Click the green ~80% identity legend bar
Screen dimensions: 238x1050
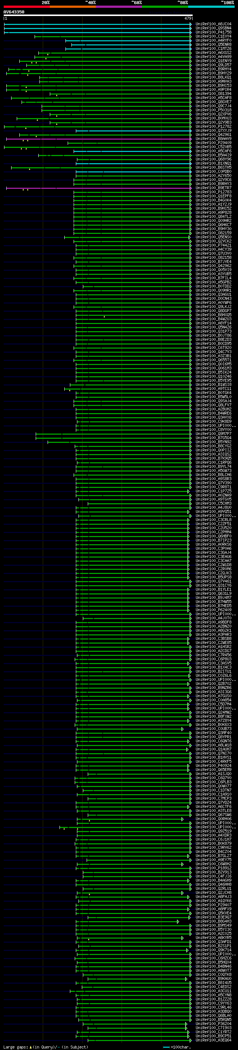tap(165, 7)
